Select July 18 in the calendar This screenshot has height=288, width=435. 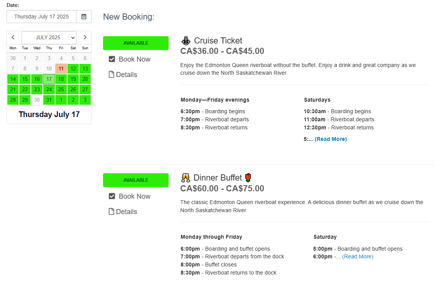[x=61, y=79]
